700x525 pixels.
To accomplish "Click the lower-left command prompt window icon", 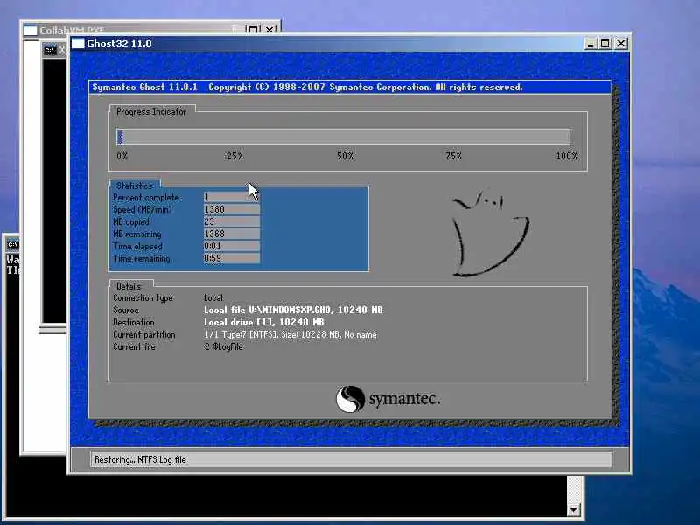I will [12, 244].
